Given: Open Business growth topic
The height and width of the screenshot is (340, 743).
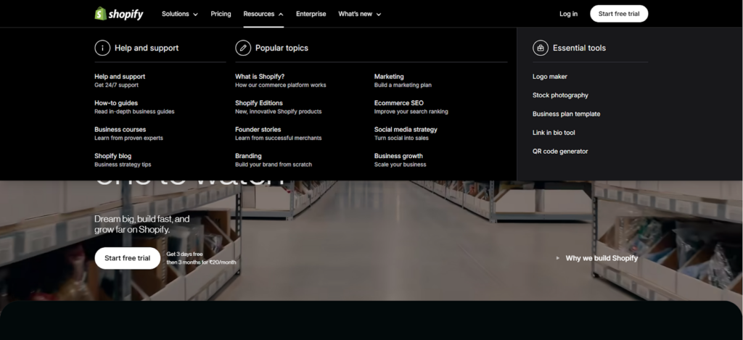Looking at the screenshot, I should coord(401,160).
